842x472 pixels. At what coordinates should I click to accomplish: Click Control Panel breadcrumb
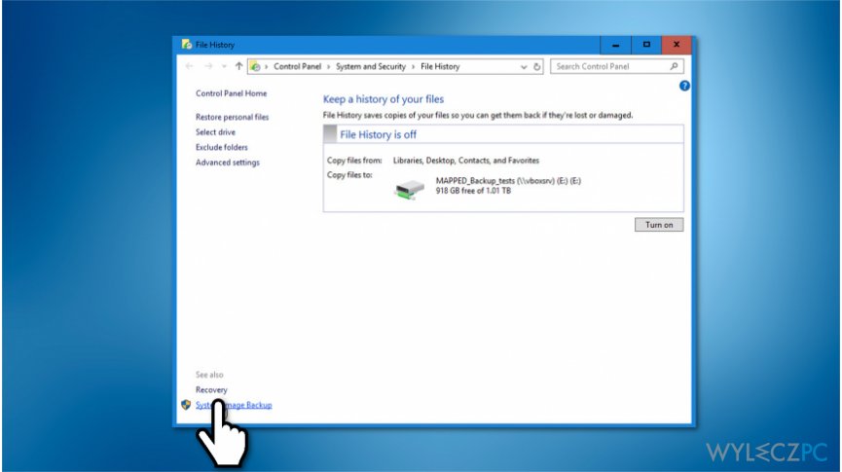point(297,66)
